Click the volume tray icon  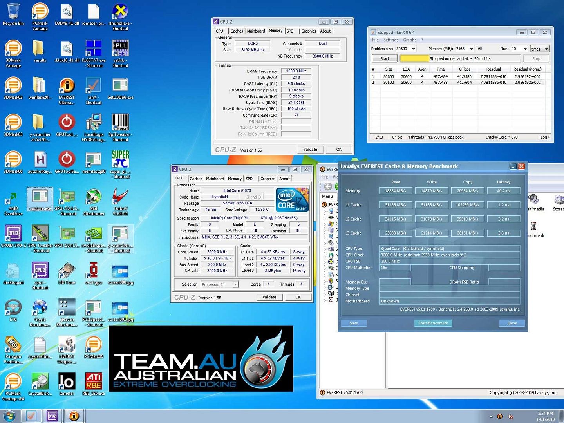[510, 416]
